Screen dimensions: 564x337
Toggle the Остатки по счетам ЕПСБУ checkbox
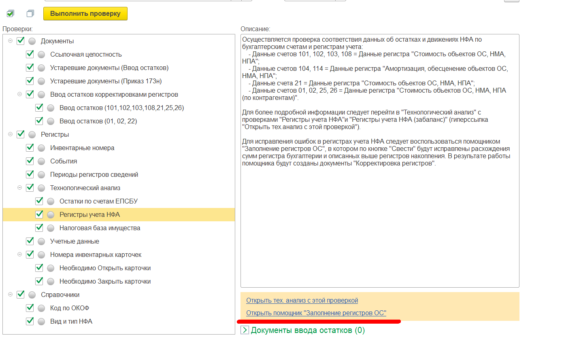[x=39, y=201]
